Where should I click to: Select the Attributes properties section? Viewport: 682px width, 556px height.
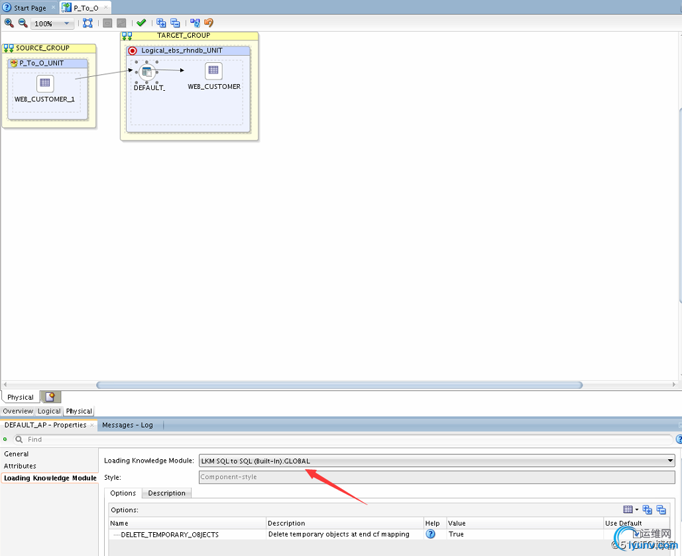[x=20, y=466]
